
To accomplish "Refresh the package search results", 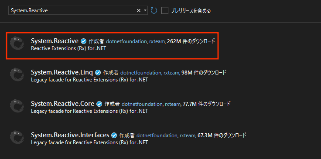I will click(x=154, y=10).
